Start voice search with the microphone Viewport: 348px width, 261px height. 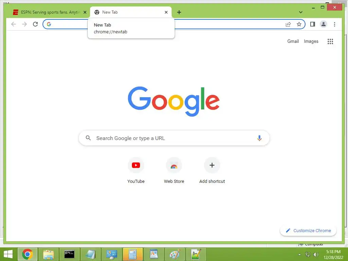259,138
